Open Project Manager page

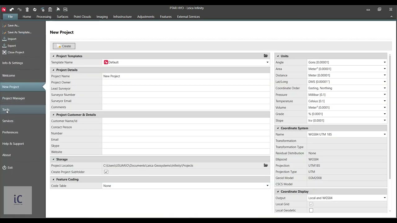tap(14, 98)
